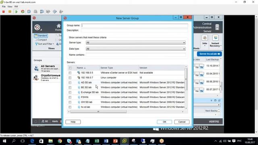Open the File menu
Image resolution: width=258 pixels, height=145 pixels.
click(4, 6)
